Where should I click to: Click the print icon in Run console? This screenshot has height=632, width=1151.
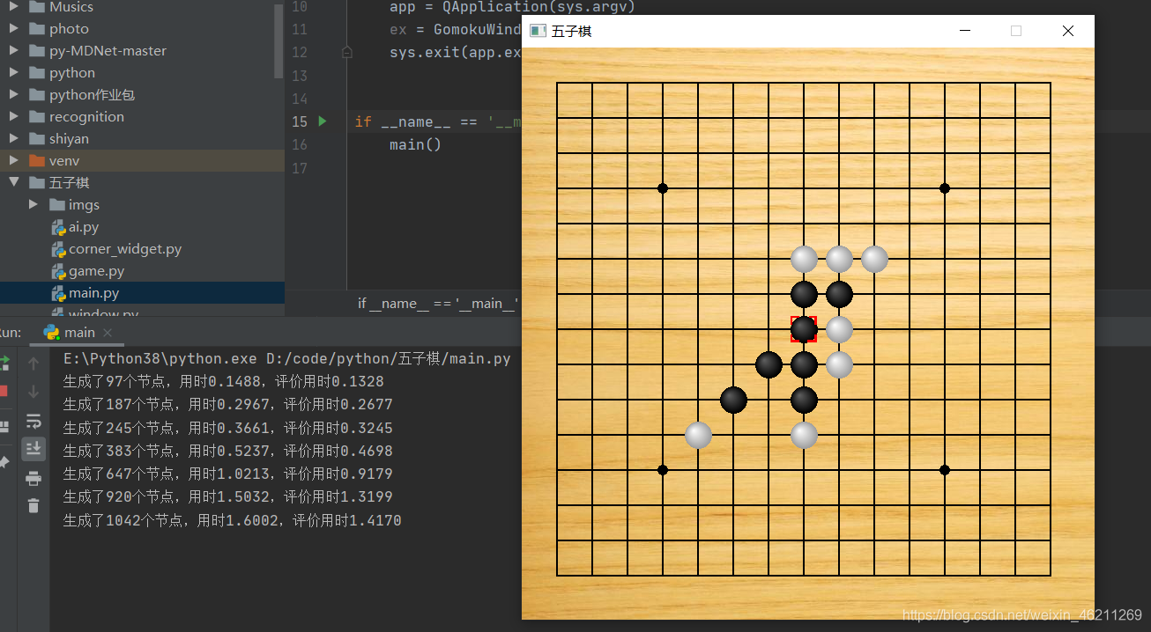(33, 478)
